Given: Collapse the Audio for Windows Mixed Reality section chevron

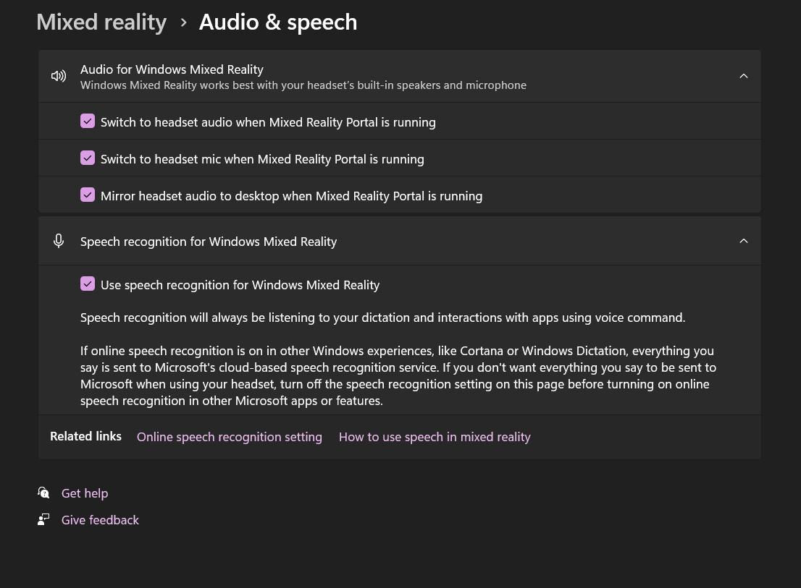Looking at the screenshot, I should click(x=744, y=76).
